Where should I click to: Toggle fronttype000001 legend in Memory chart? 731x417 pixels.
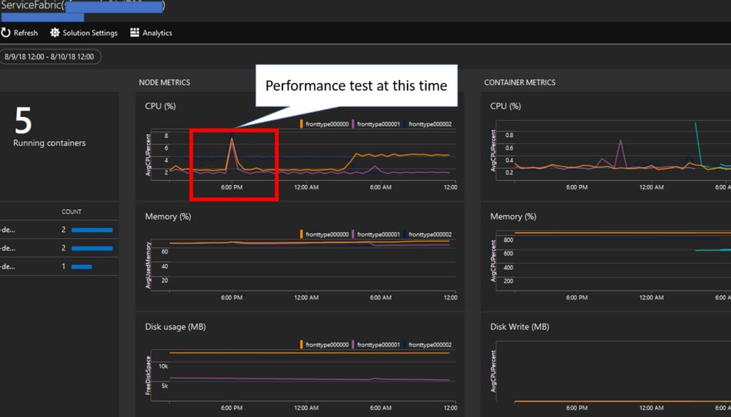(375, 234)
